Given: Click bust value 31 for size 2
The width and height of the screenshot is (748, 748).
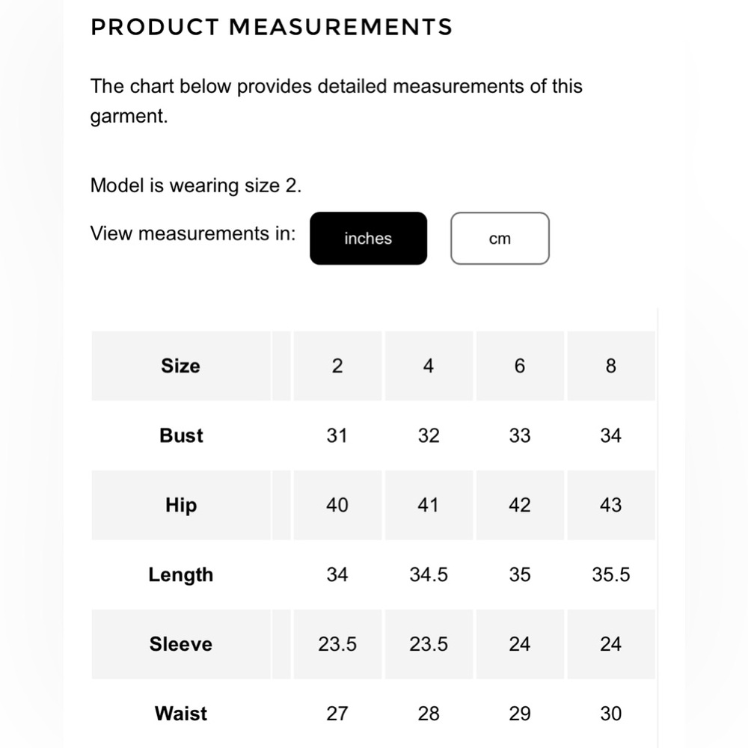Looking at the screenshot, I should click(x=337, y=435).
